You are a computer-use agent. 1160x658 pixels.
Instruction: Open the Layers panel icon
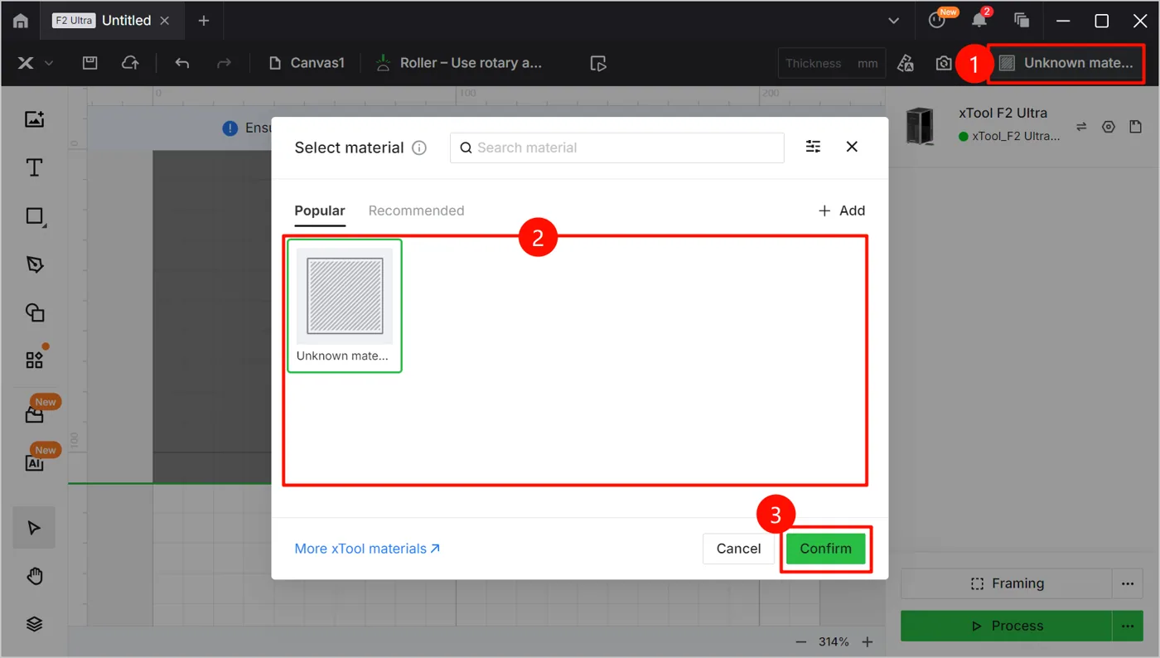click(34, 624)
